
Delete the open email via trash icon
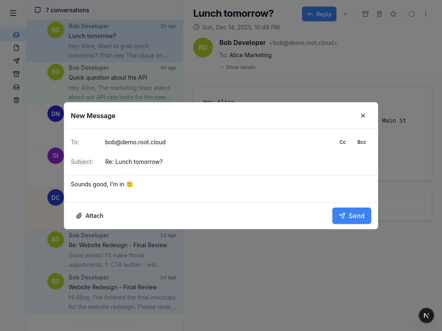[379, 14]
